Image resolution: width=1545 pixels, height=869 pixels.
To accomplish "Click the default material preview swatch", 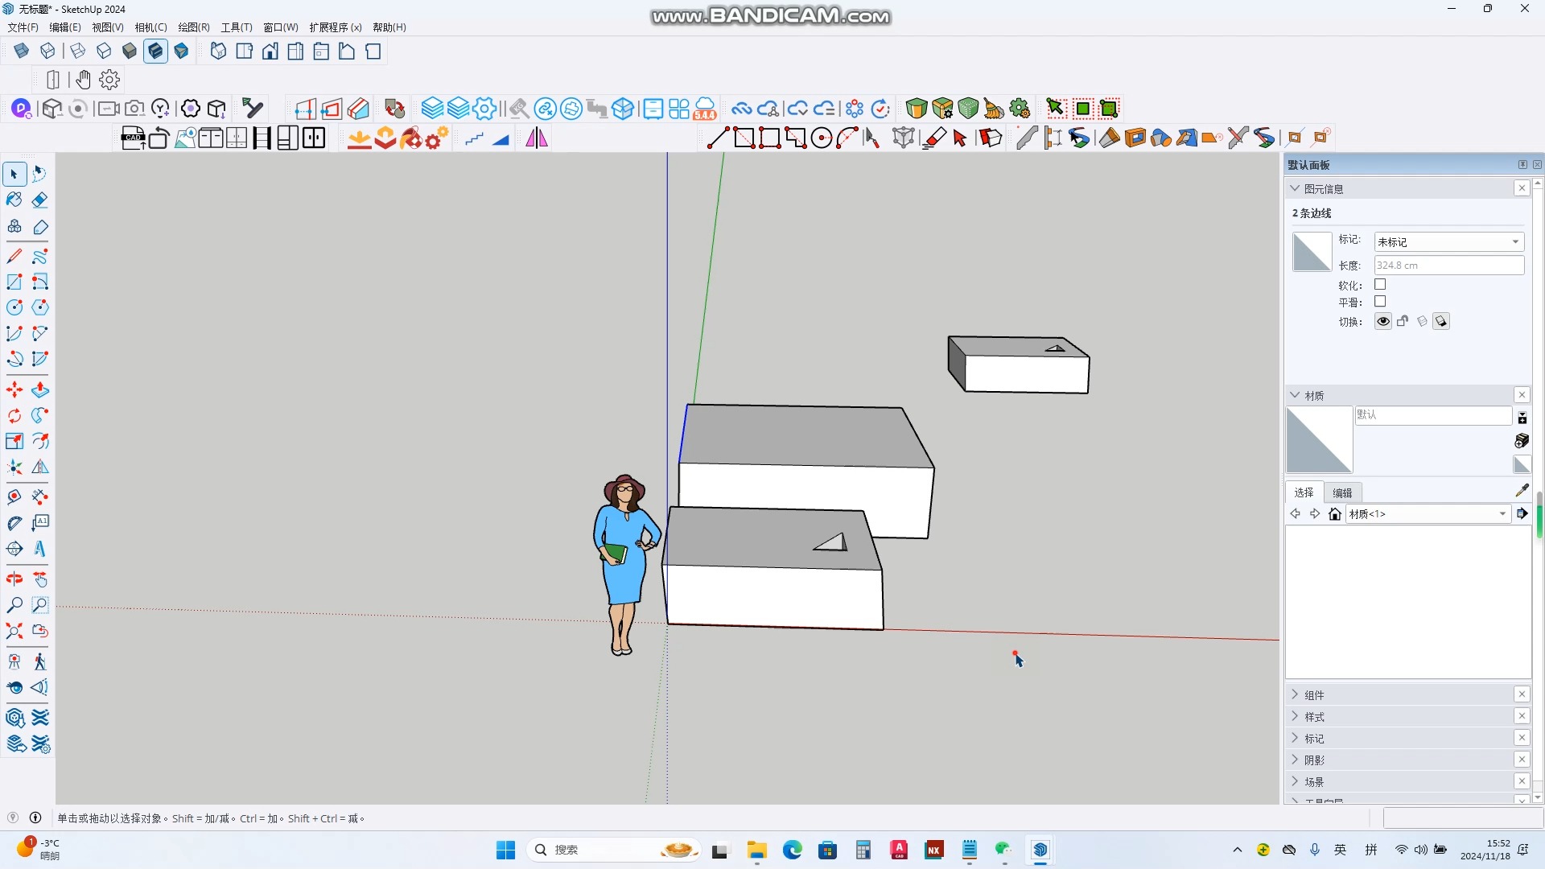I will tap(1319, 440).
